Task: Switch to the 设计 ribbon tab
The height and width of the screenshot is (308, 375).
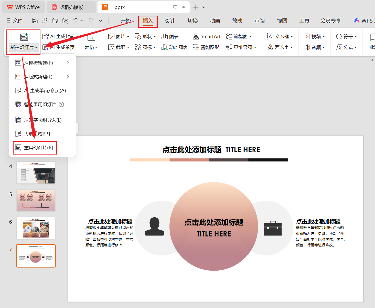Action: point(170,21)
